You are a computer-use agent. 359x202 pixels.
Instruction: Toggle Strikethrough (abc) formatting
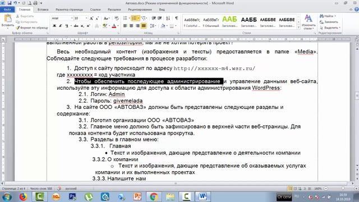pos(76,26)
